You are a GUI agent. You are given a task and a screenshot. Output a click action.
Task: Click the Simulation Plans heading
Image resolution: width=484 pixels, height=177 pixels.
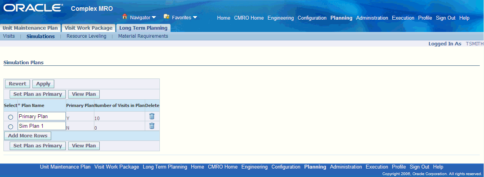pos(23,62)
